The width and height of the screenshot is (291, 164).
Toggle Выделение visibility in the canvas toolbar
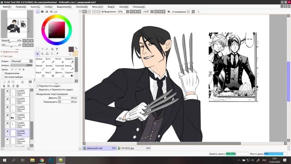pyautogui.click(x=102, y=12)
